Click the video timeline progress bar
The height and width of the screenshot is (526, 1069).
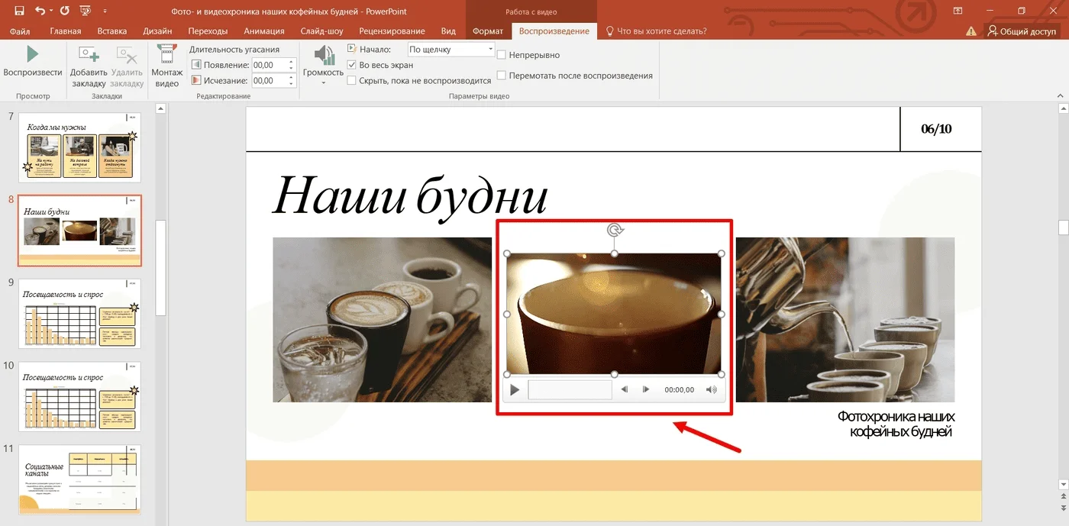coord(570,390)
